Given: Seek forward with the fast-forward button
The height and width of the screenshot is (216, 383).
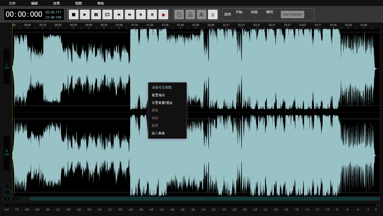Looking at the screenshot, I should pos(130,14).
